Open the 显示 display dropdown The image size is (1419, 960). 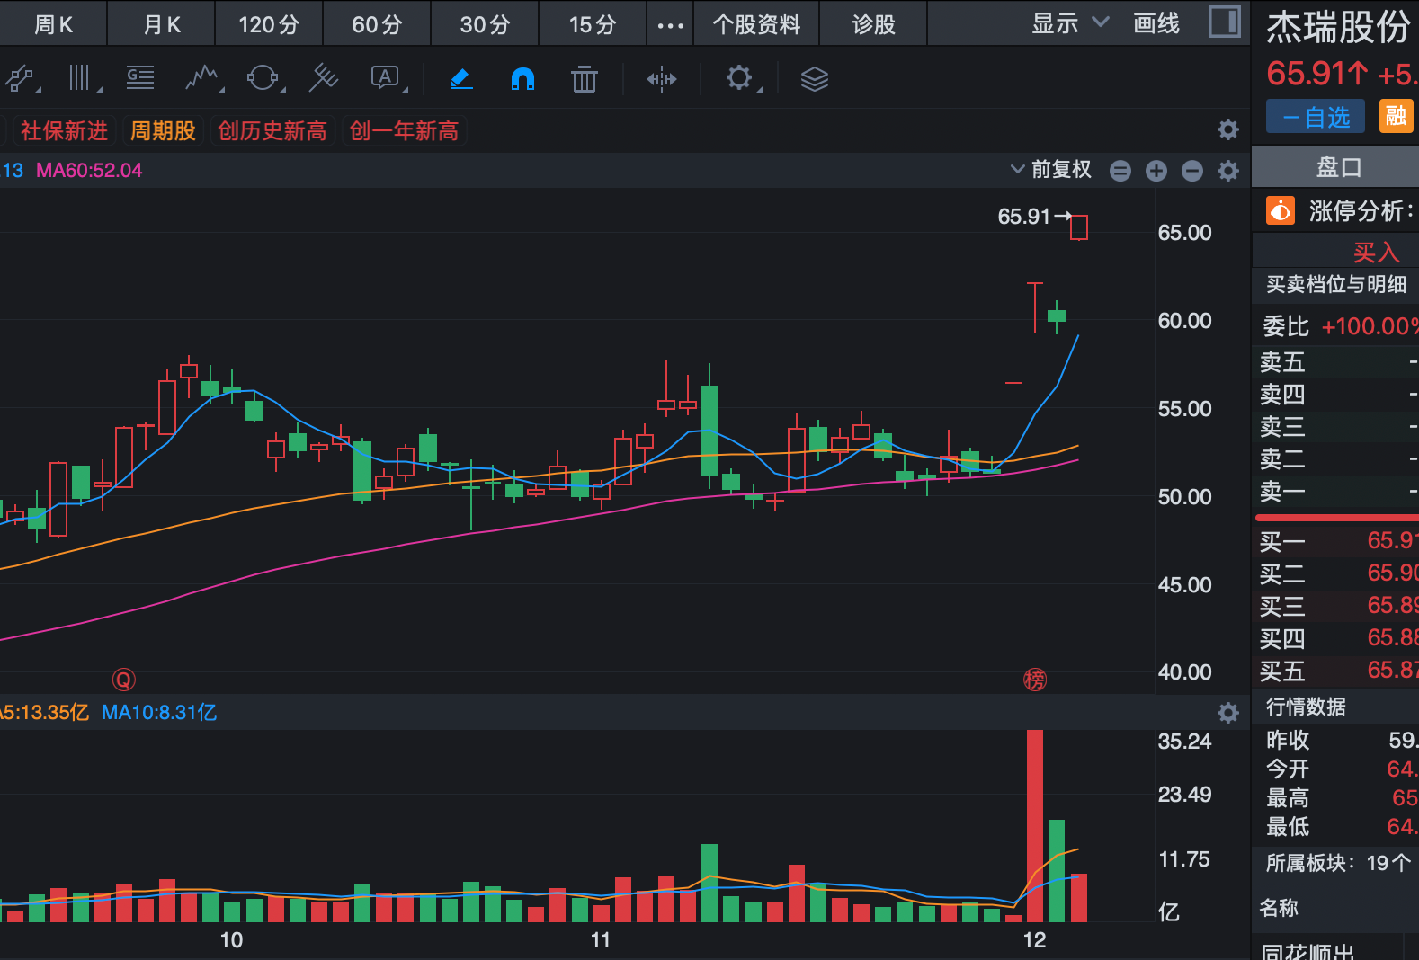1069,23
